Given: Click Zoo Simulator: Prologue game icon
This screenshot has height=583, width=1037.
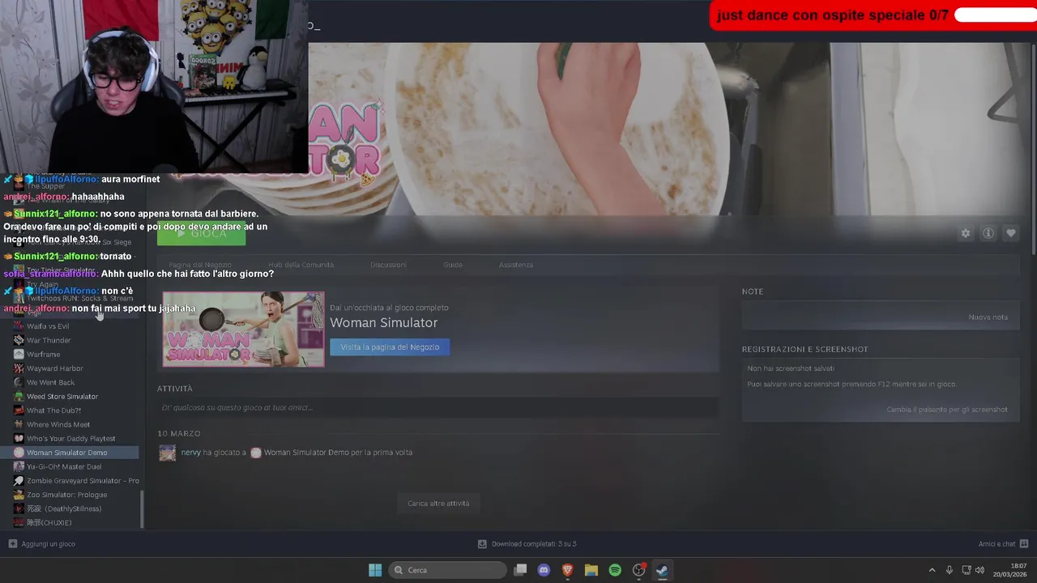Looking at the screenshot, I should pos(19,495).
